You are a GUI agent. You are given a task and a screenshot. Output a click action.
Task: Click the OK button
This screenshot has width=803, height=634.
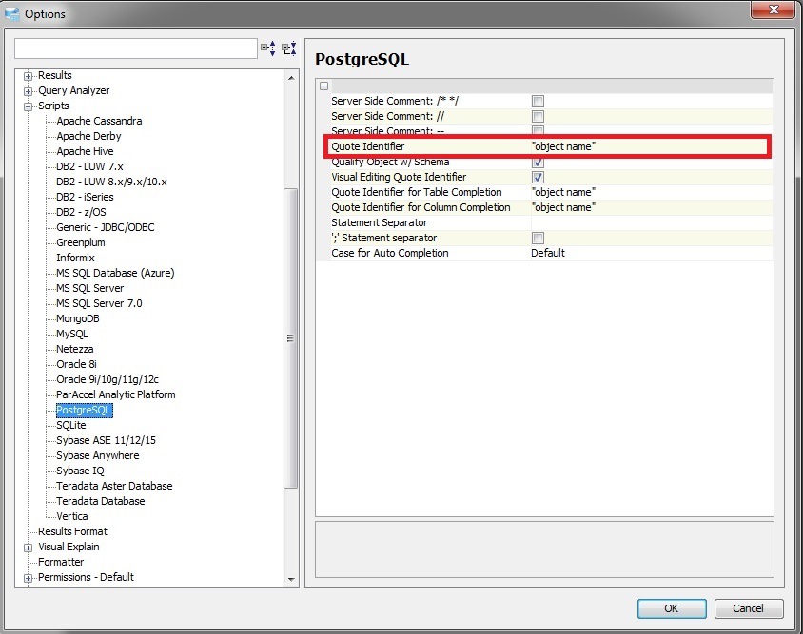[672, 608]
